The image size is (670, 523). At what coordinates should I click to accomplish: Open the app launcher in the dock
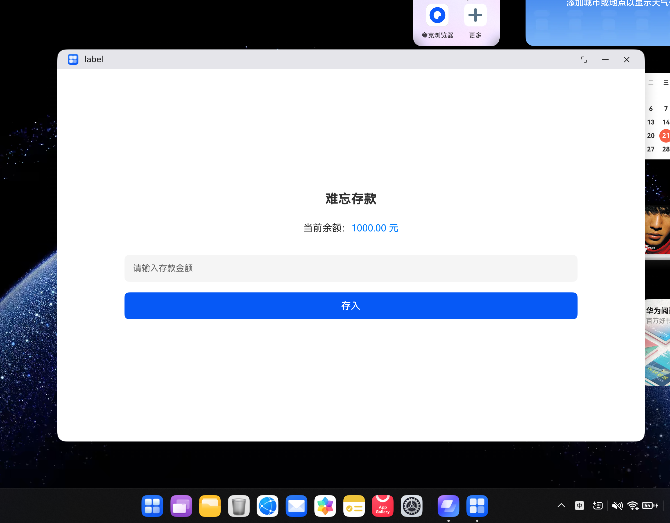pyautogui.click(x=153, y=506)
